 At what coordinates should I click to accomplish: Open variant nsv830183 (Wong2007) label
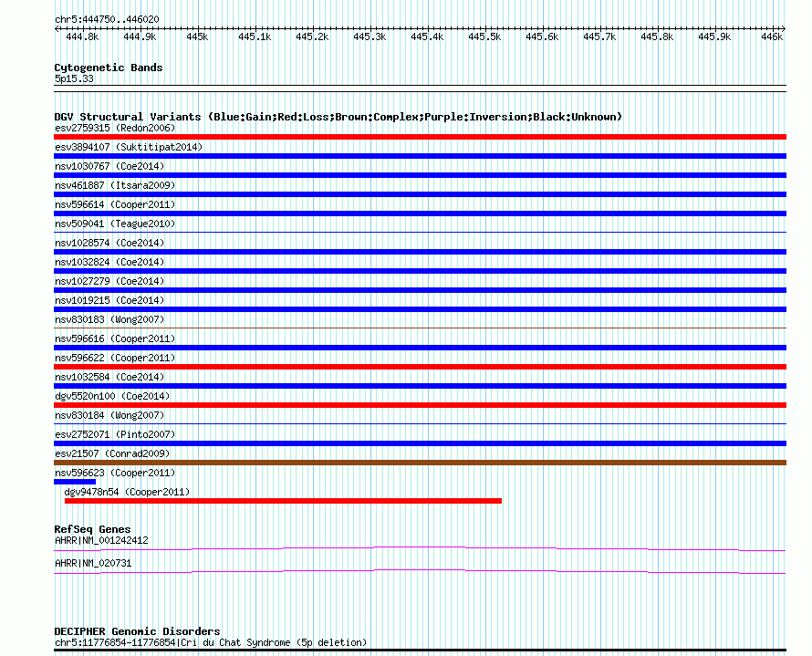click(x=109, y=319)
